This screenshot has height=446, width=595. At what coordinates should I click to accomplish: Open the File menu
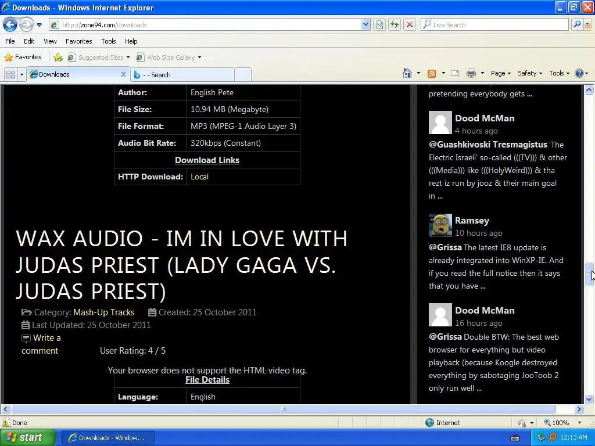point(10,41)
